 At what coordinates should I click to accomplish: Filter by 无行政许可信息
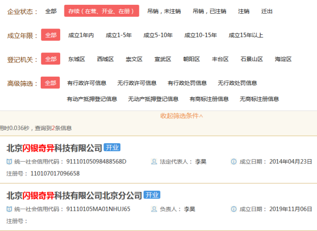(137, 83)
